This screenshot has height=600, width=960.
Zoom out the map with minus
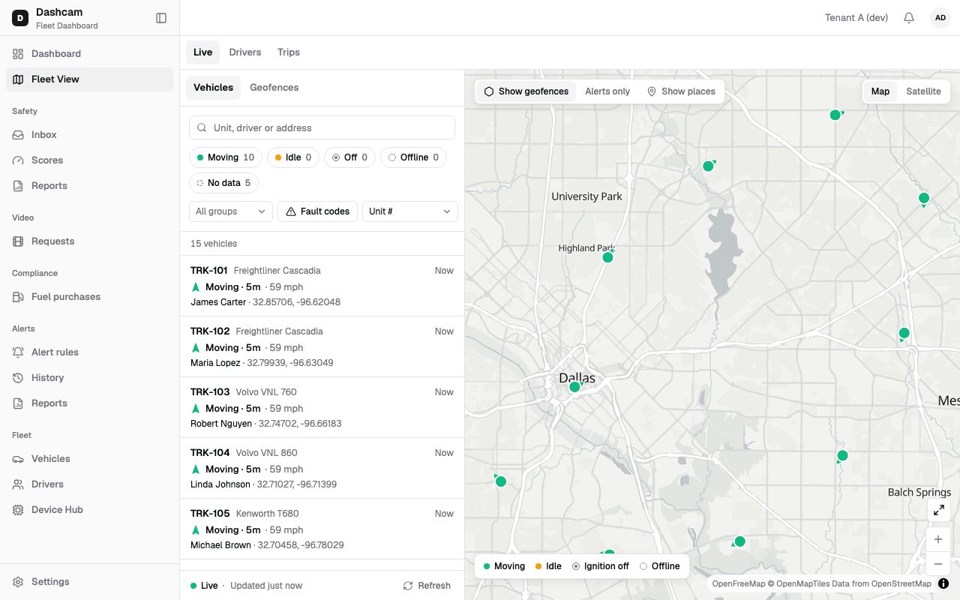(x=938, y=564)
